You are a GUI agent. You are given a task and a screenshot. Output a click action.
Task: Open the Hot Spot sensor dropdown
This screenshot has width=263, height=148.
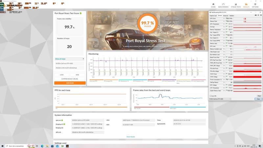tap(224, 27)
